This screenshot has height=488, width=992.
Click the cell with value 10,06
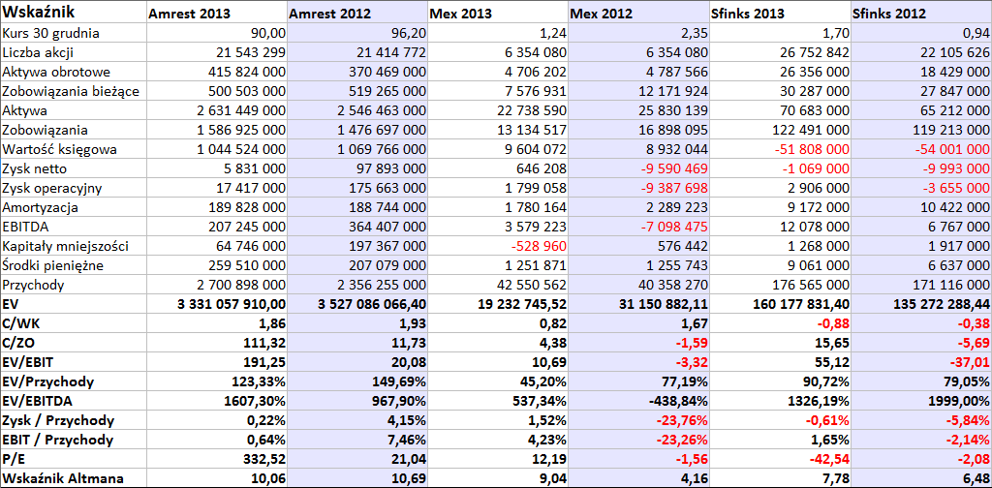(216, 478)
